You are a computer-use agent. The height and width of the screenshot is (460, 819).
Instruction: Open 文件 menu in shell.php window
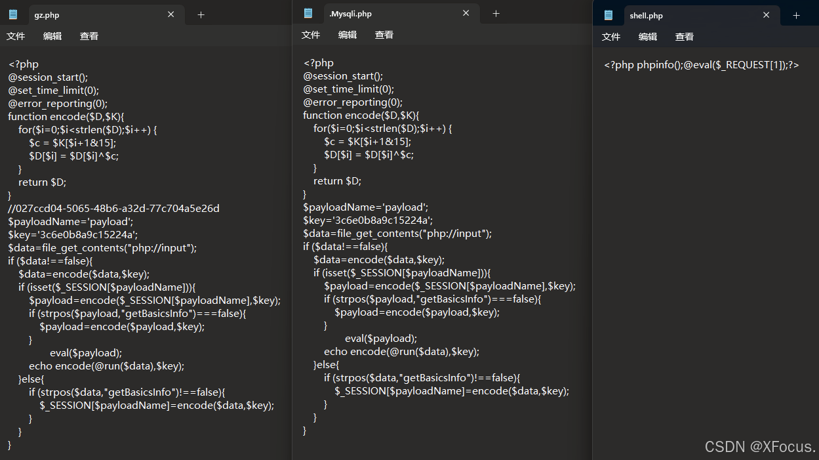click(611, 37)
